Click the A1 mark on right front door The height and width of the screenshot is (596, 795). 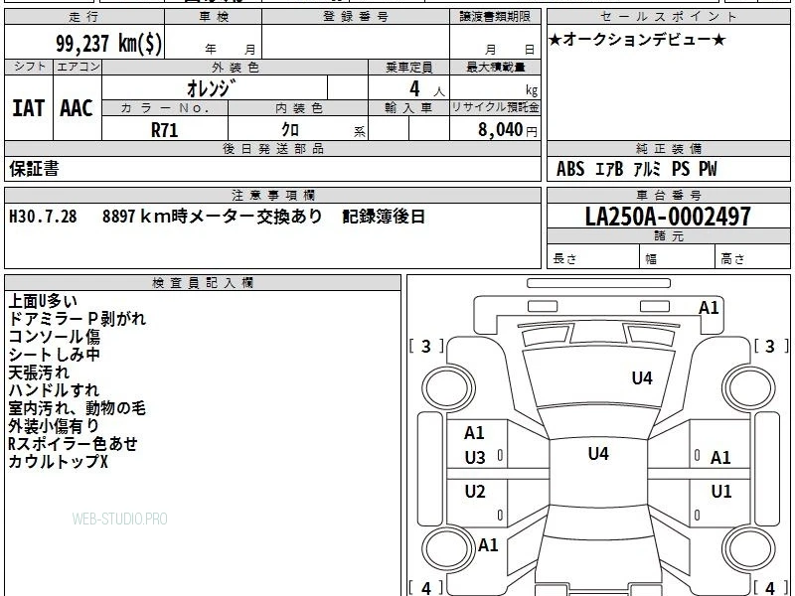(x=720, y=458)
